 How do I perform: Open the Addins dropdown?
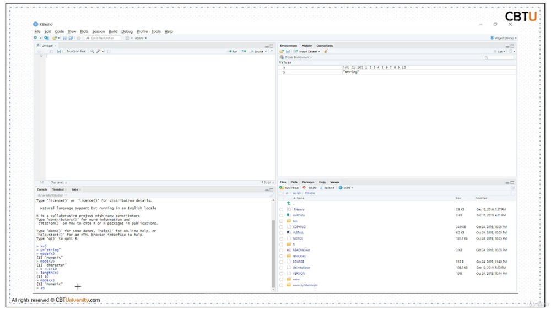pos(141,38)
